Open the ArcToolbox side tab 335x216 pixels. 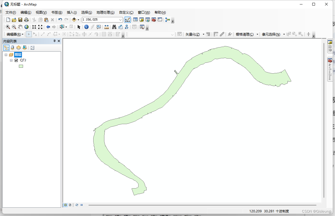click(x=330, y=70)
